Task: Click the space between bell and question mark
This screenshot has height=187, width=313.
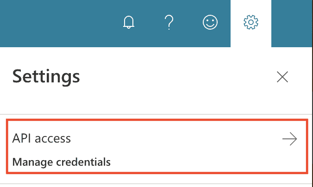Action: pos(149,22)
